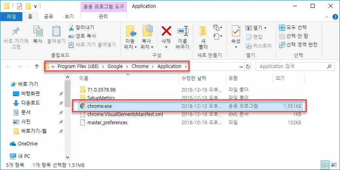Open 다운로드 downloads in sidebar
Image resolution: width=340 pixels, height=170 pixels.
click(x=27, y=103)
